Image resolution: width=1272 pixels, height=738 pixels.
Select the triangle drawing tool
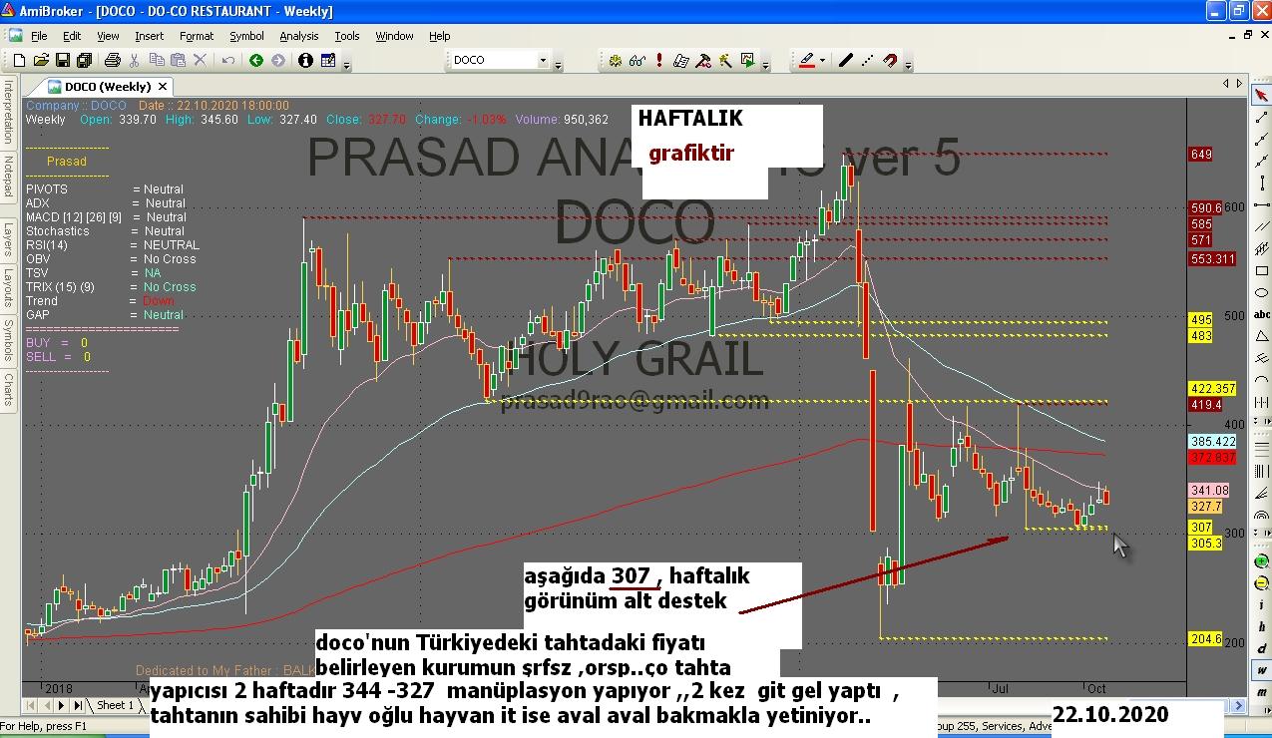click(x=1262, y=336)
